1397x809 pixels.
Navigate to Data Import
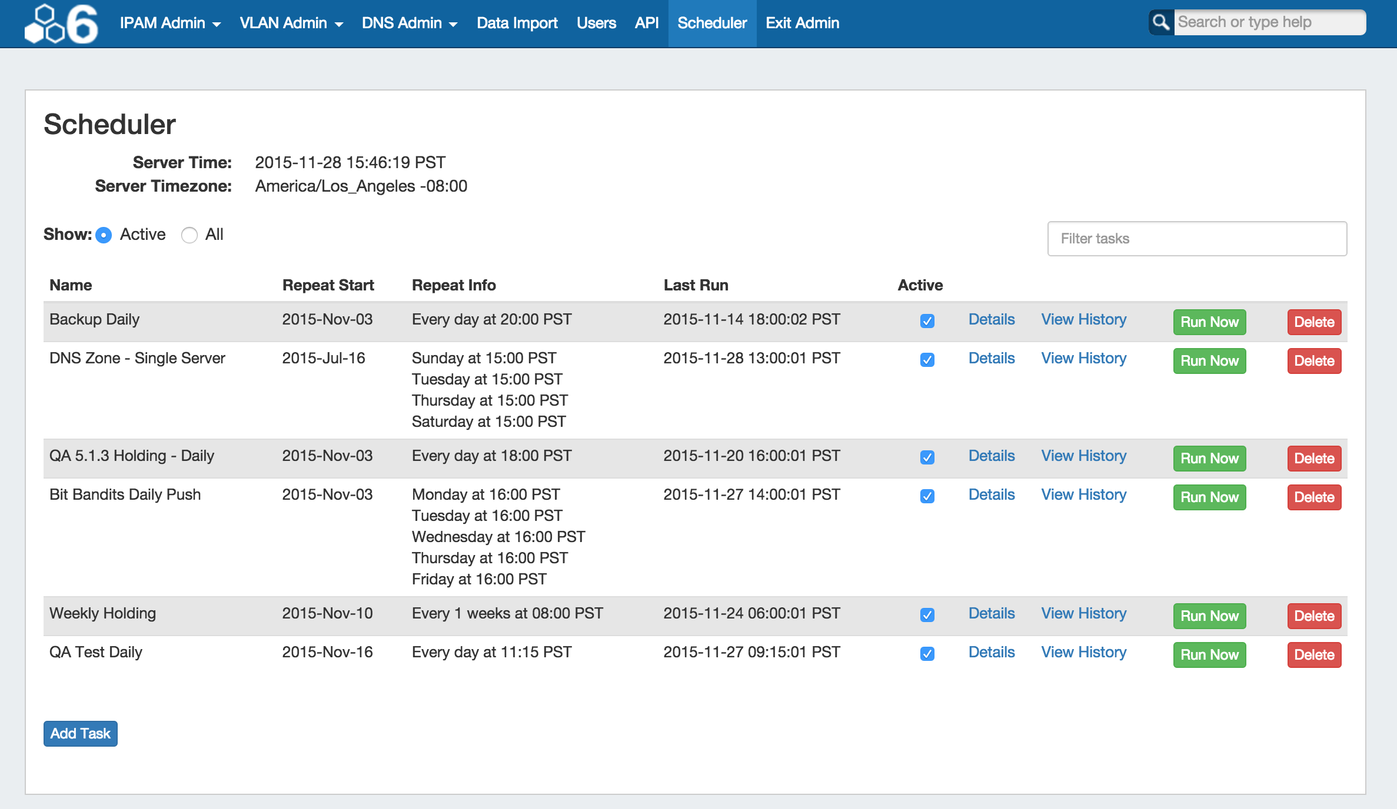click(x=517, y=23)
